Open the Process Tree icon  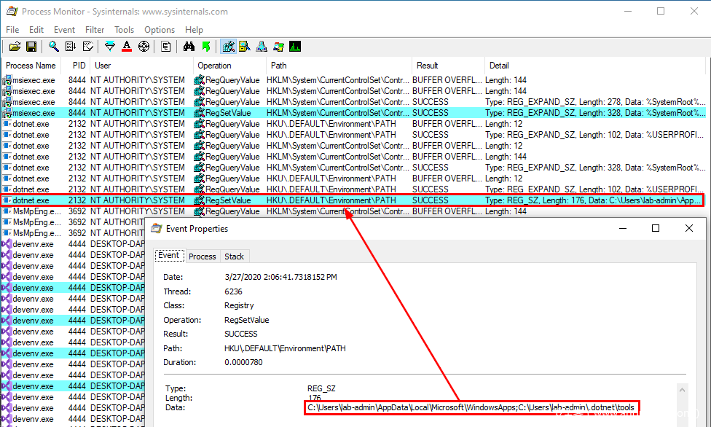166,47
